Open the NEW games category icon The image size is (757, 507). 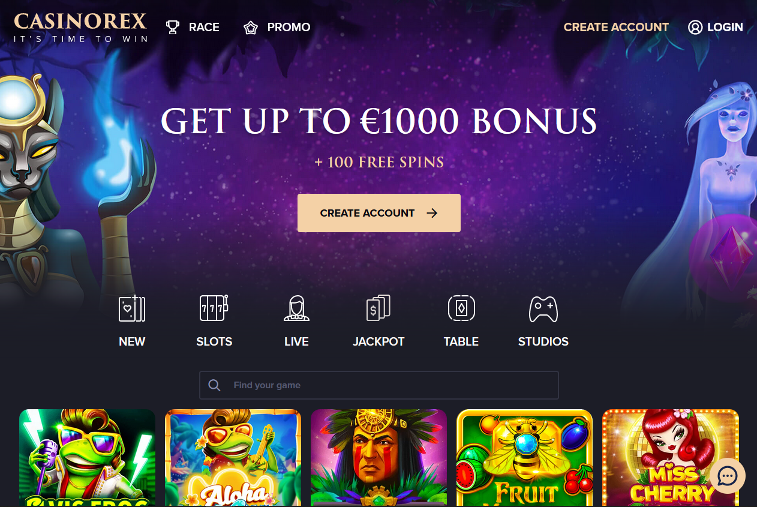click(x=132, y=308)
